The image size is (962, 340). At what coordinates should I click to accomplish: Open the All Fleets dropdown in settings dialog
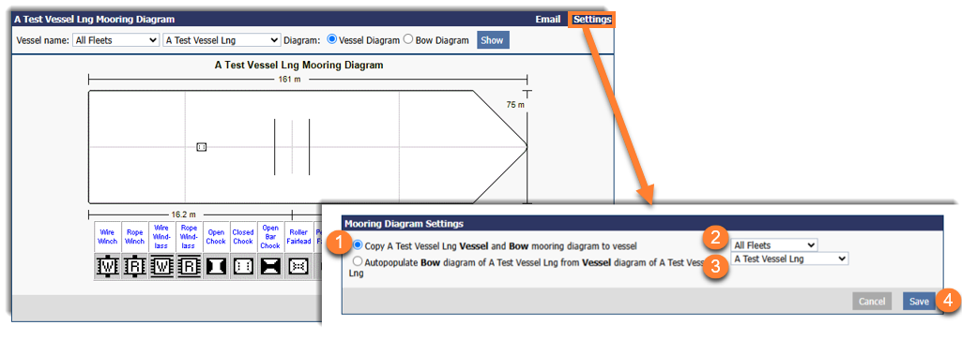click(x=774, y=245)
